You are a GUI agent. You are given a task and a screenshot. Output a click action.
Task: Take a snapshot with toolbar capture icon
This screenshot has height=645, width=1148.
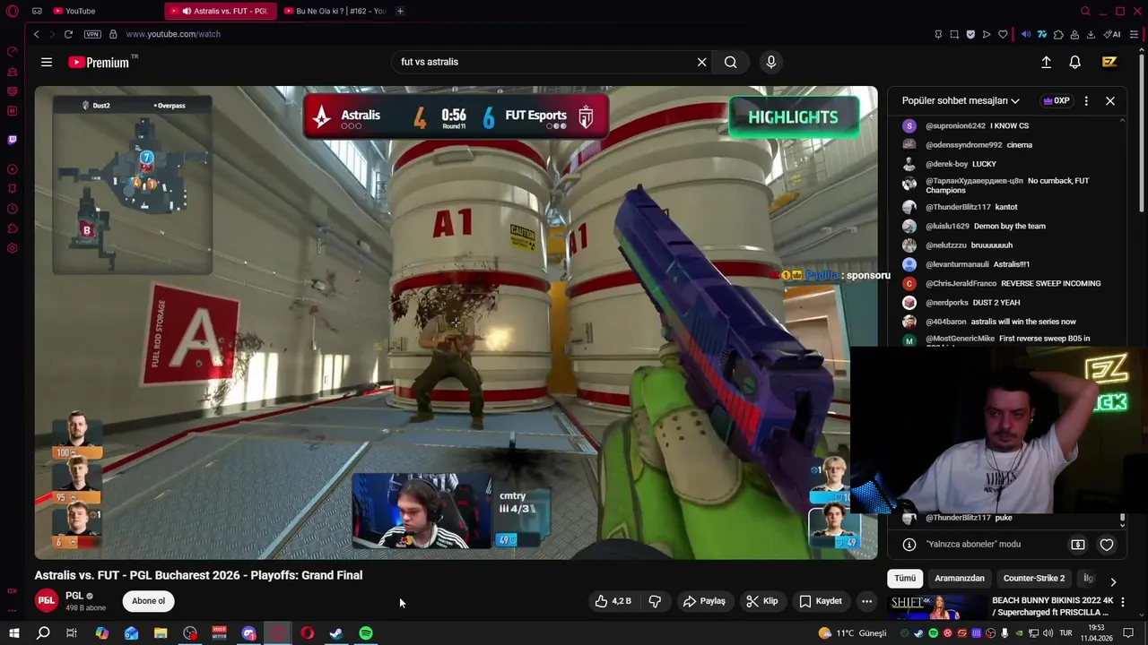(x=954, y=34)
